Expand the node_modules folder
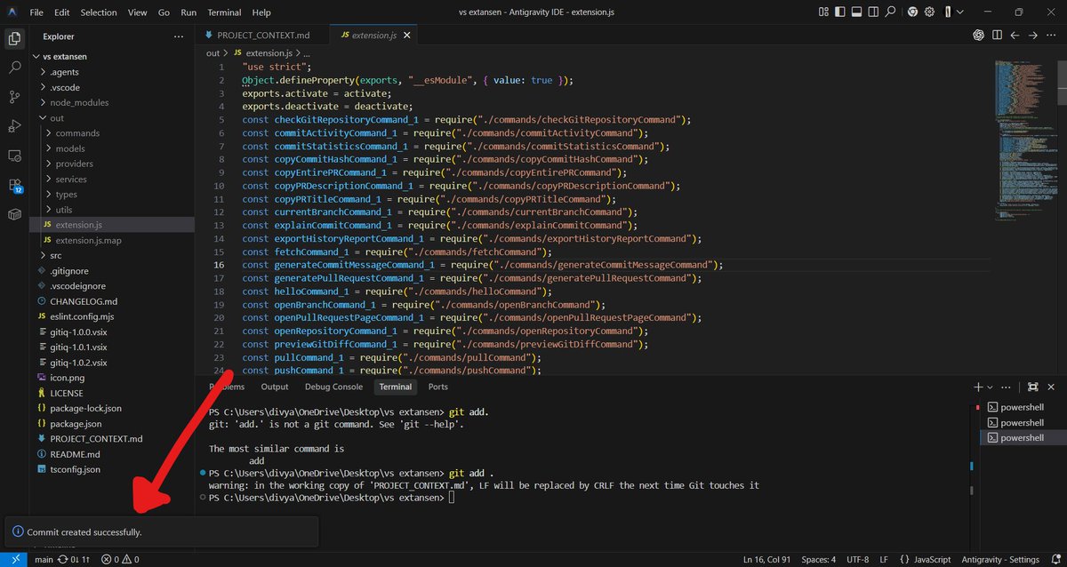The image size is (1067, 567). (78, 102)
